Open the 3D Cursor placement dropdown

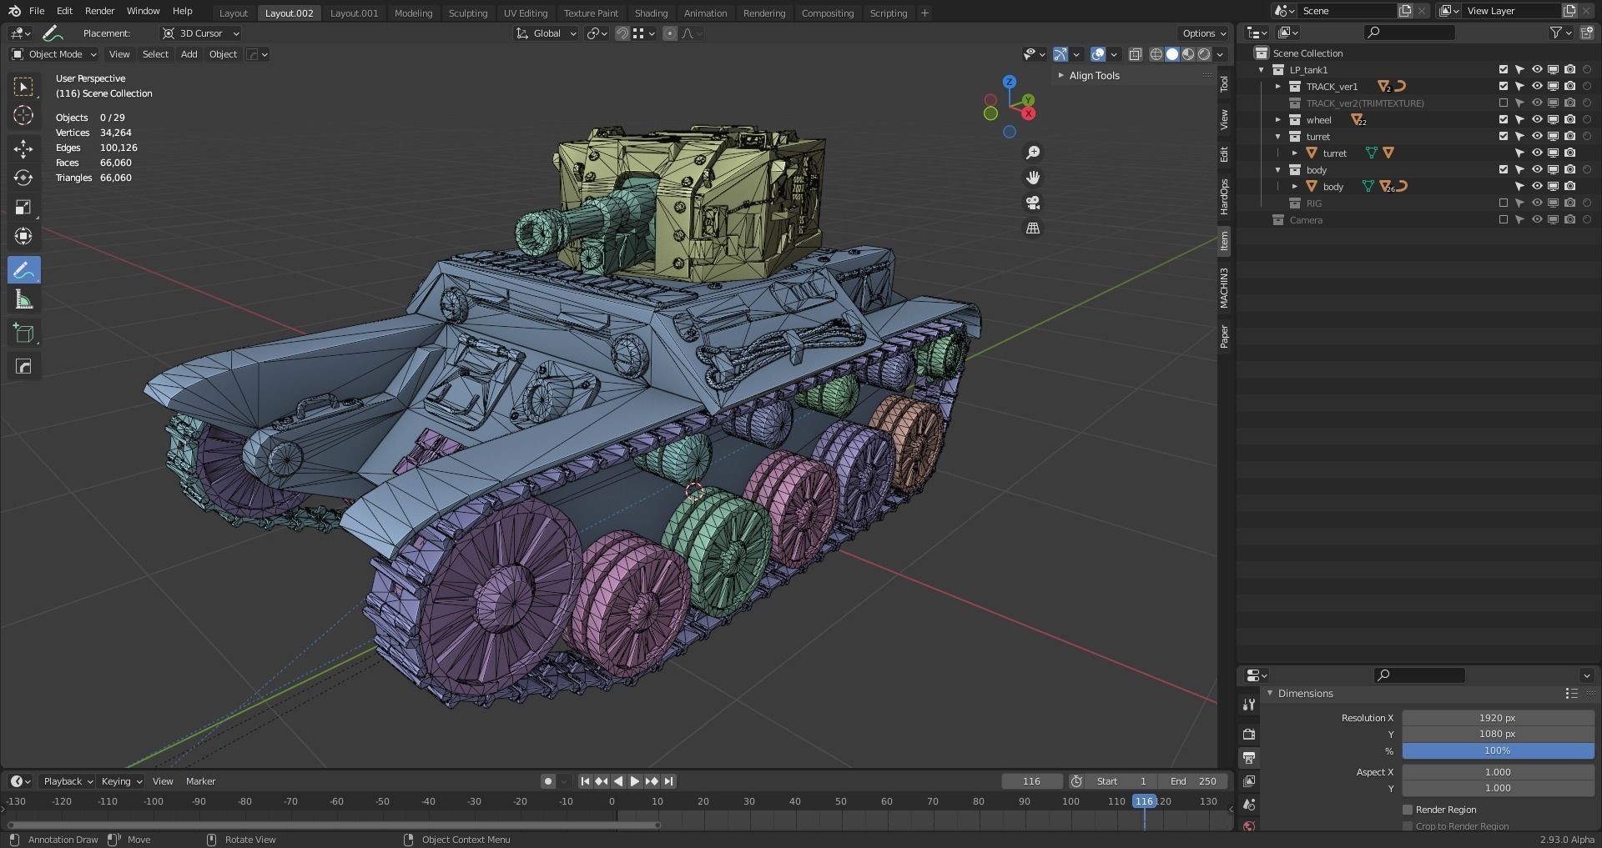(201, 33)
